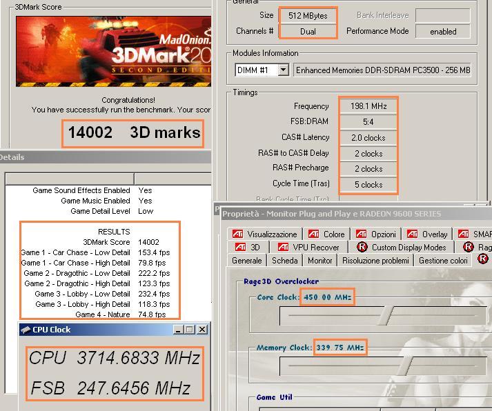Screen dimensions: 492x411
Task: Click Core Clock '450.00 MHz' value
Action: point(327,297)
